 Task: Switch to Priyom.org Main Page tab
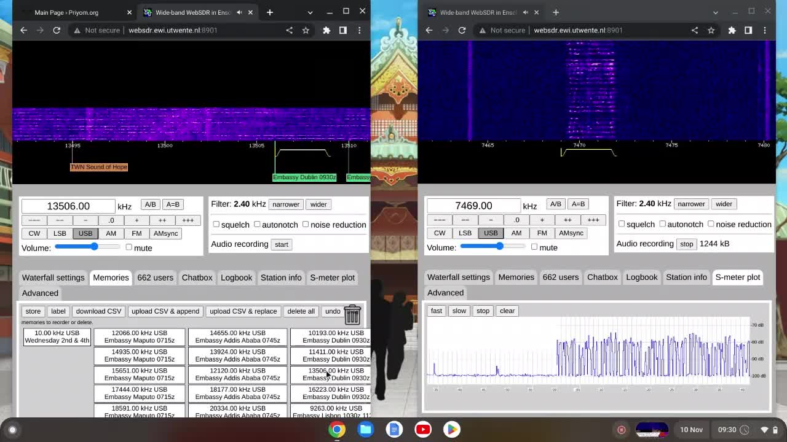(74, 12)
